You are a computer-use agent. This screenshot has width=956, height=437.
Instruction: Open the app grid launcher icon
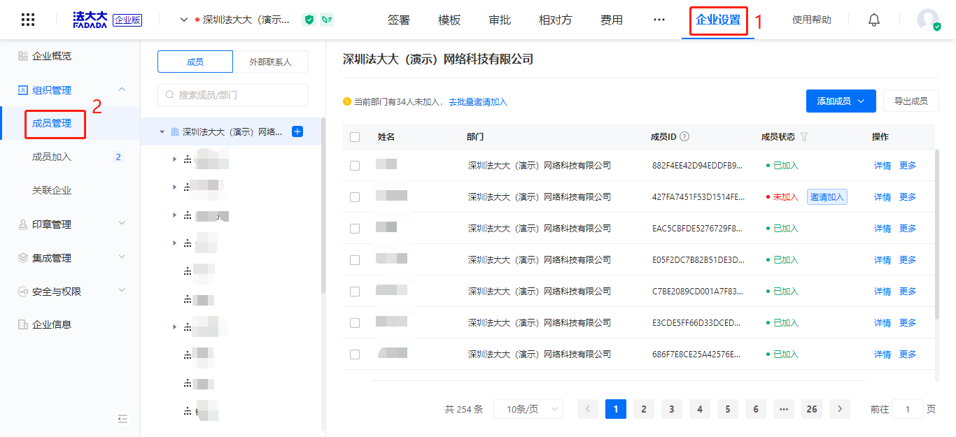(28, 20)
